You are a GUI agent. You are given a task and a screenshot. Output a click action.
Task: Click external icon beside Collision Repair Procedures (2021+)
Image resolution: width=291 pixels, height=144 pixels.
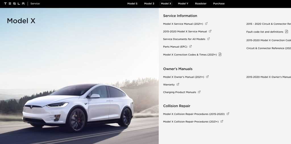(222, 121)
